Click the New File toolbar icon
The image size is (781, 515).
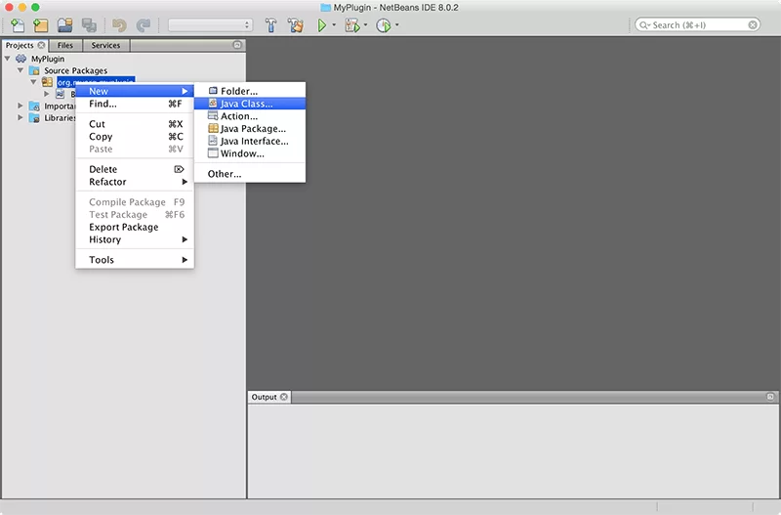18,25
